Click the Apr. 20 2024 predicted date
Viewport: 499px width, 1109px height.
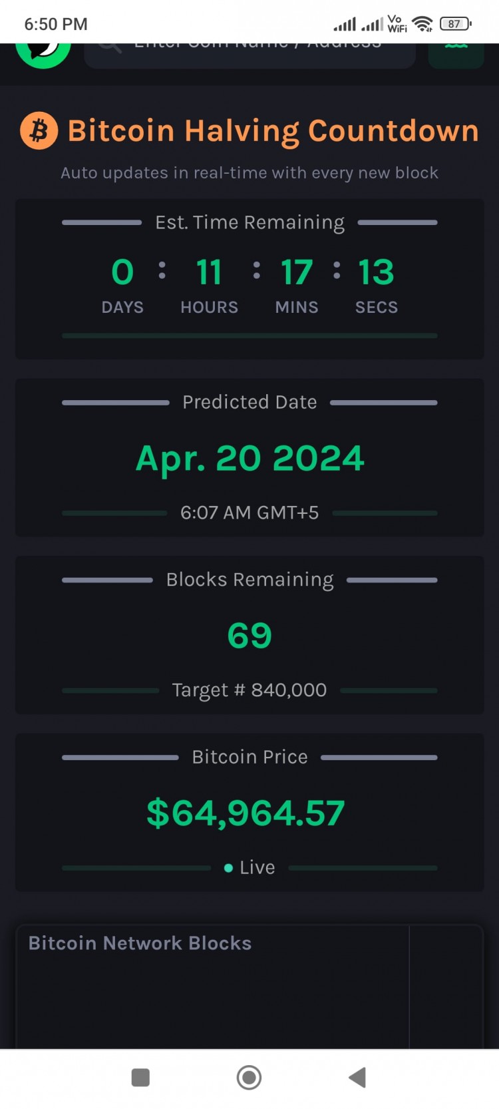pos(250,459)
